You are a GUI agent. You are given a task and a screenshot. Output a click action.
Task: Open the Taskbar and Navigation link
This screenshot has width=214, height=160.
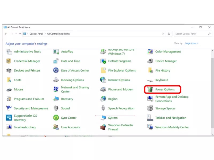pyautogui.click(x=171, y=118)
